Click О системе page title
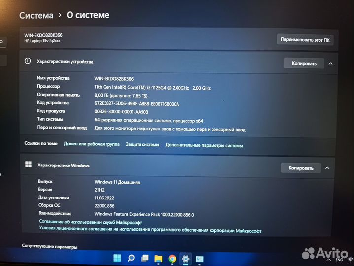The height and width of the screenshot is (266, 354). tap(88, 15)
